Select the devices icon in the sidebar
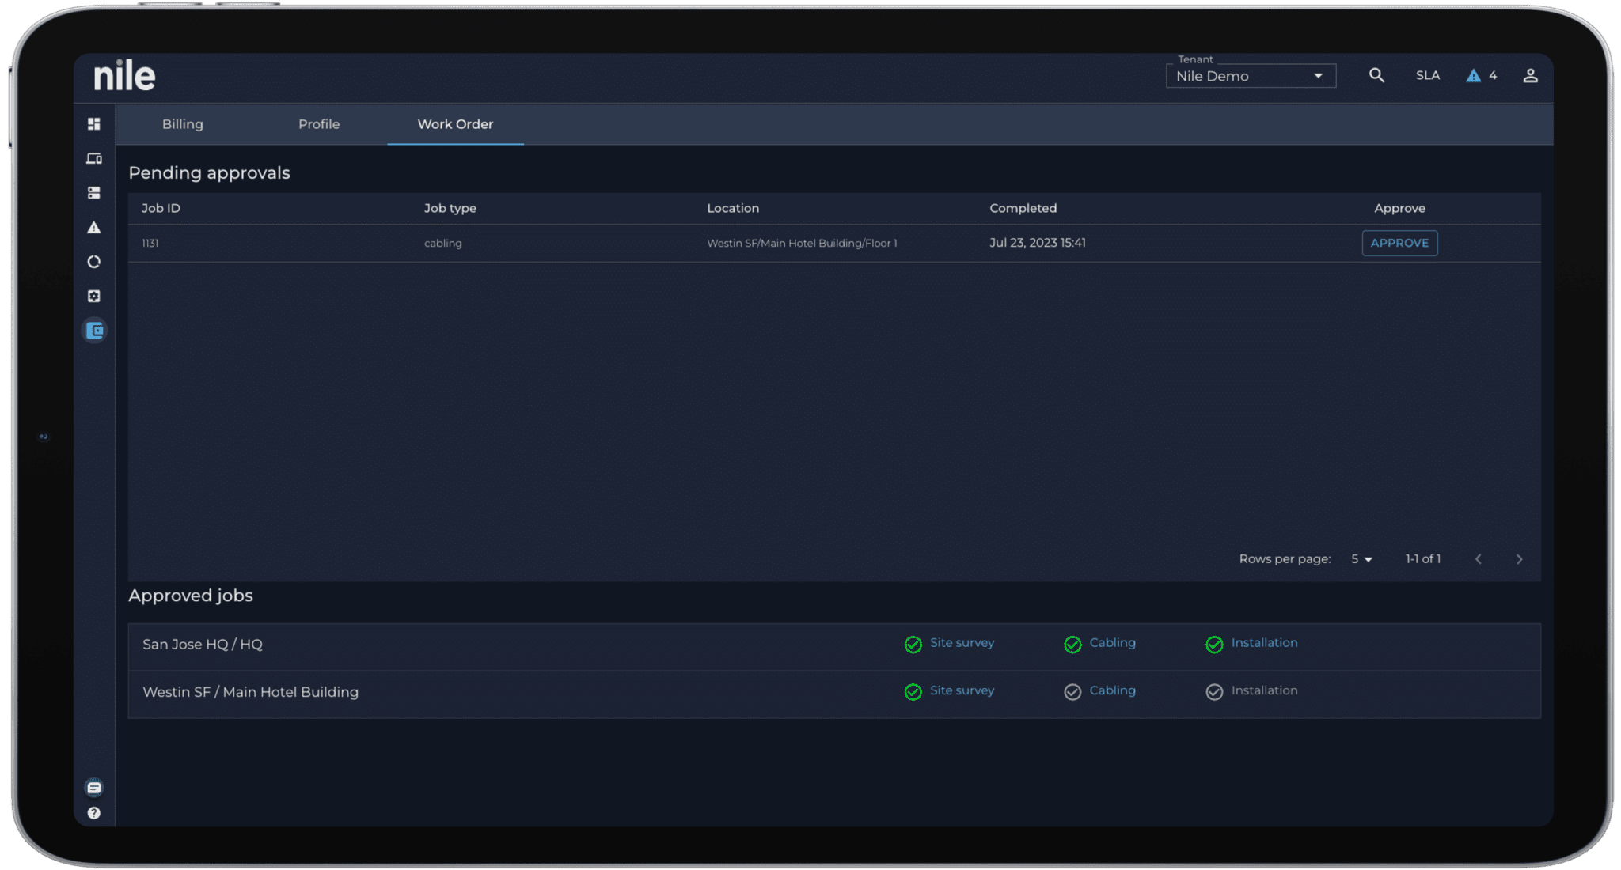This screenshot has height=870, width=1621. pyautogui.click(x=94, y=158)
